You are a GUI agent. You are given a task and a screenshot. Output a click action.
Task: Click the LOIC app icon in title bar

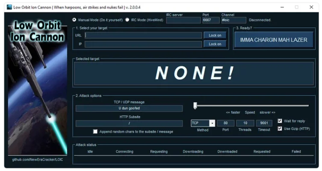coord(9,7)
